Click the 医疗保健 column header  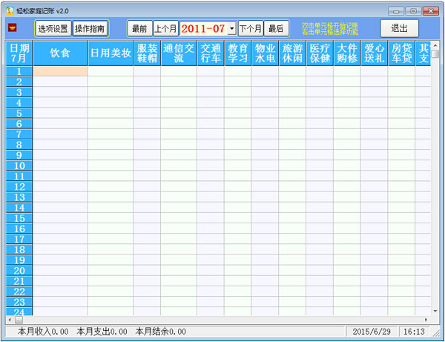[x=319, y=53]
